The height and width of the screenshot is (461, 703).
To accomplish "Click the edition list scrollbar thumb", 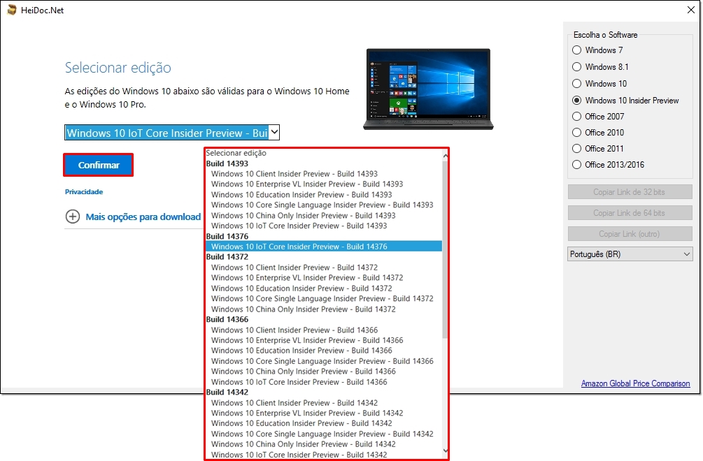I will click(x=445, y=249).
